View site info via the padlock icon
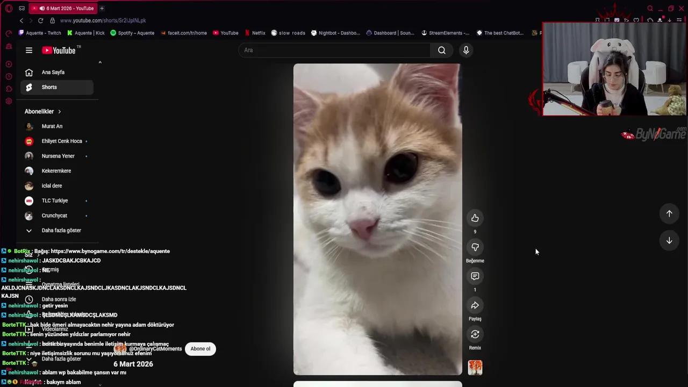This screenshot has width=688, height=387. pyautogui.click(x=52, y=20)
